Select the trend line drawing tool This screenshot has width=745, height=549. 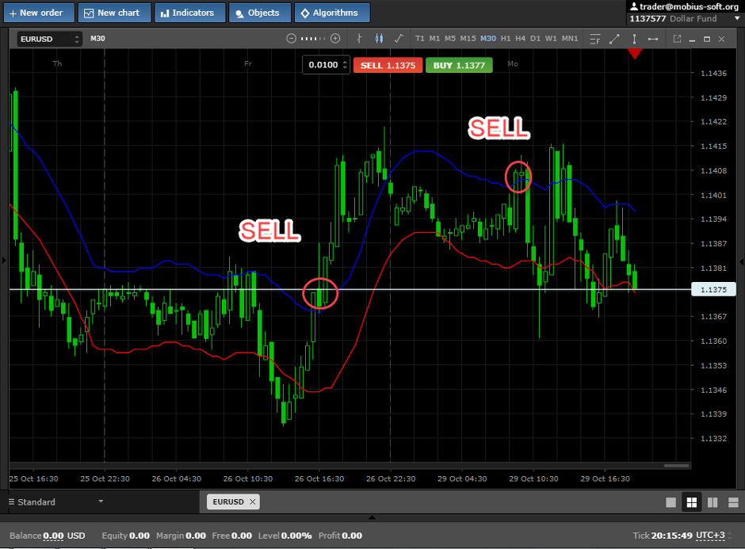tap(614, 39)
